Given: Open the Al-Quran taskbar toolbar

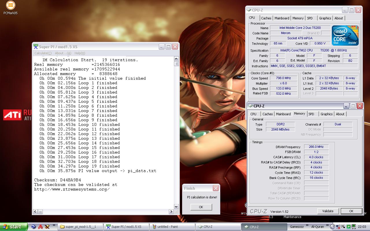Looking at the screenshot, I should click(x=317, y=227).
